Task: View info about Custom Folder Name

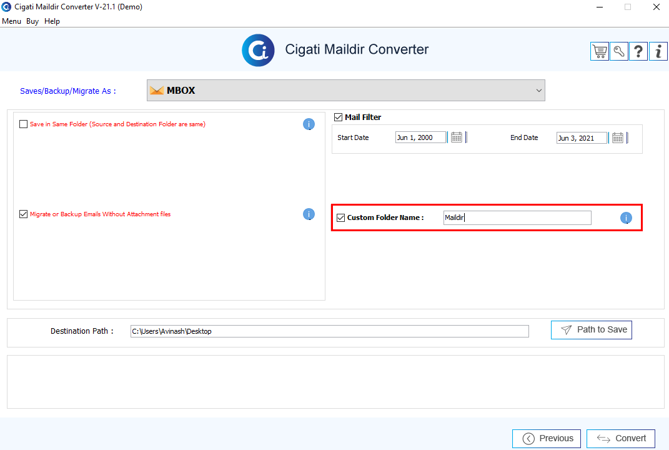Action: (626, 217)
